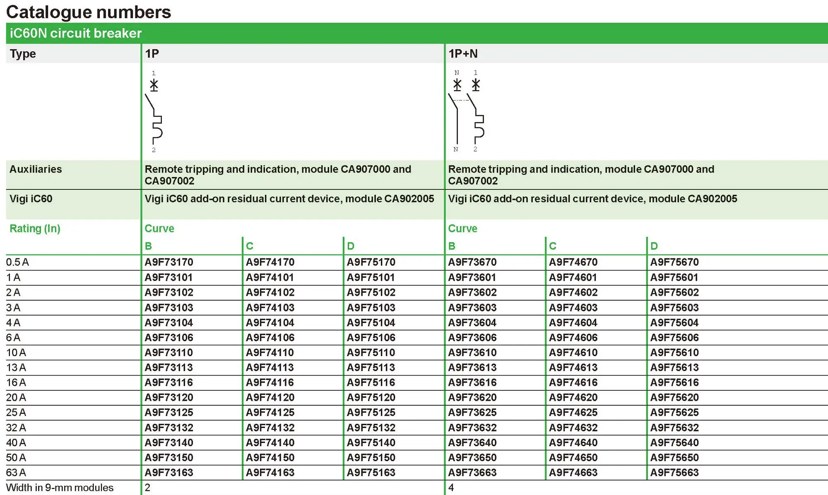
Task: Click the 'Auxiliaries' row label
Action: [36, 169]
